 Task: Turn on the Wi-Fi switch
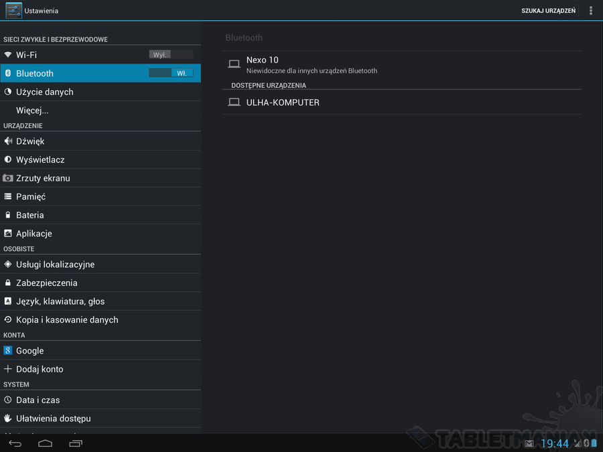tap(171, 55)
